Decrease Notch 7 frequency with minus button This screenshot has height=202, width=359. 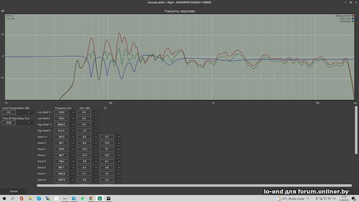70,174
